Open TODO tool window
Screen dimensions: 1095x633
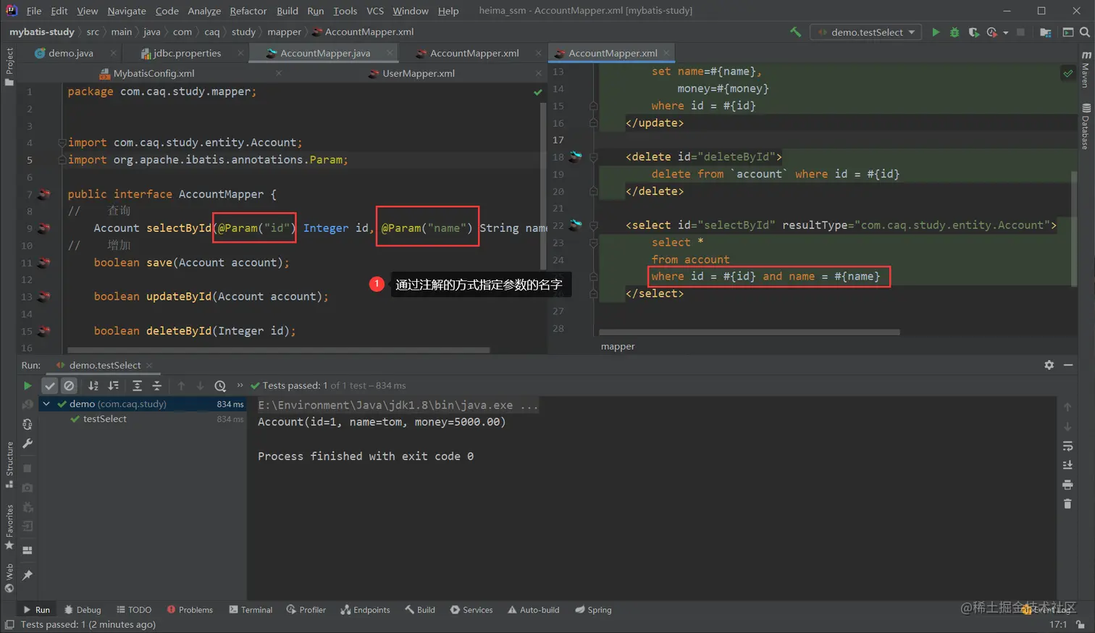click(134, 610)
